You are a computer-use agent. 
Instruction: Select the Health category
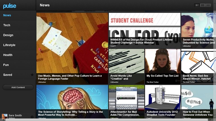[18, 55]
